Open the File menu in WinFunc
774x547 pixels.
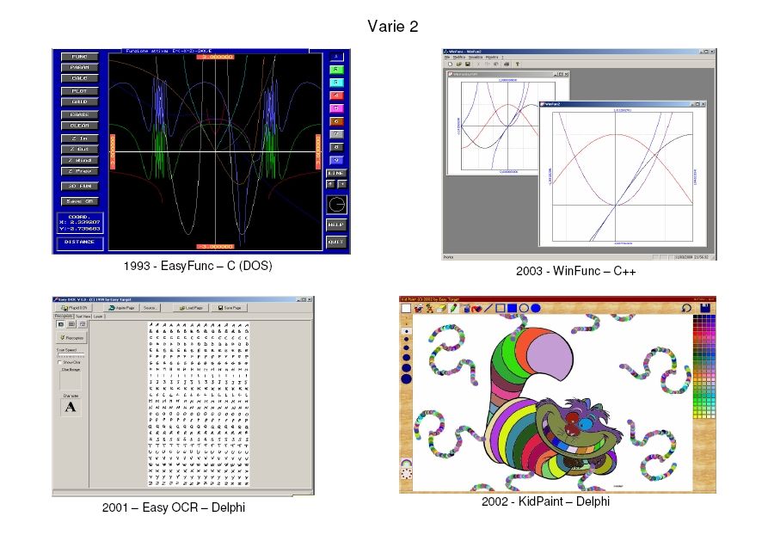point(447,58)
